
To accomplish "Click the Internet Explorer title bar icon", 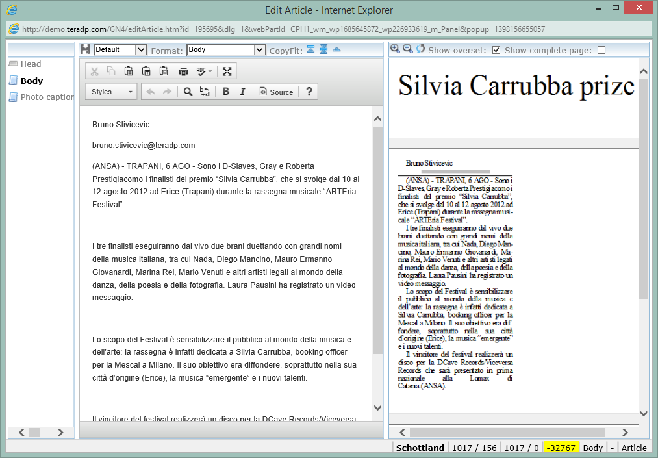I will coord(12,10).
